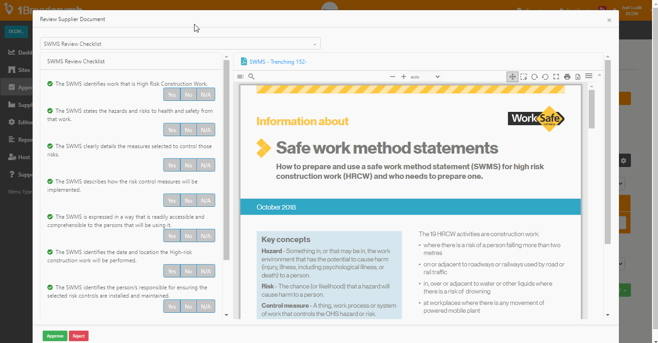The width and height of the screenshot is (658, 343).
Task: Reject the supplier document
Action: 78,336
